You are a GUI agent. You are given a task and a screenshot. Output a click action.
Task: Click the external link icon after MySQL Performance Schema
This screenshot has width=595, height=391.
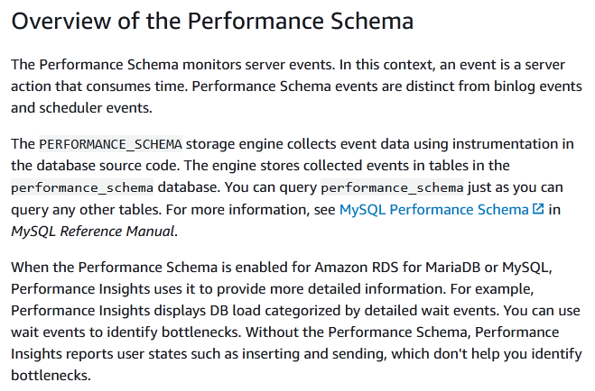click(538, 208)
